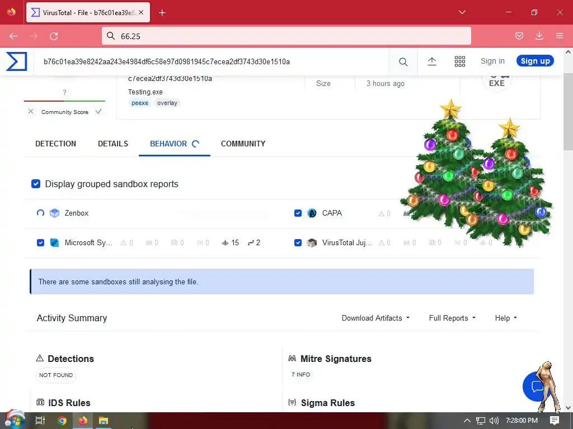573x429 pixels.
Task: Expand the Download Artifacts dropdown
Action: point(375,318)
